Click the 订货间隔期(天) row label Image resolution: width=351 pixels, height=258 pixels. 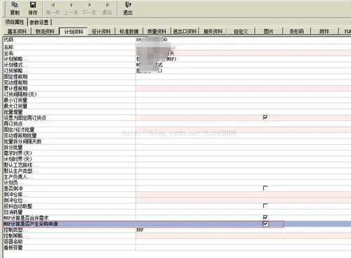click(x=20, y=94)
